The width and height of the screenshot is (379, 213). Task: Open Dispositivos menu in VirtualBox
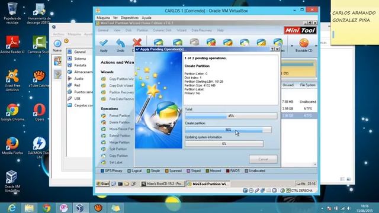(130, 18)
